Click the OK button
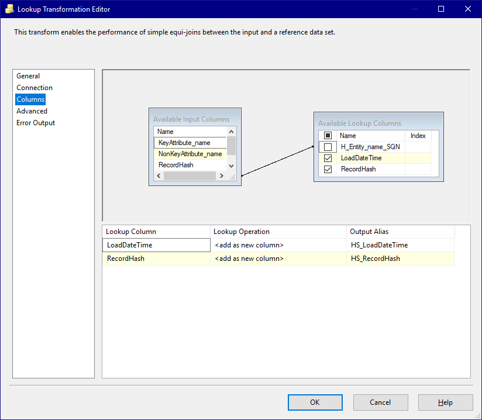 pos(315,402)
